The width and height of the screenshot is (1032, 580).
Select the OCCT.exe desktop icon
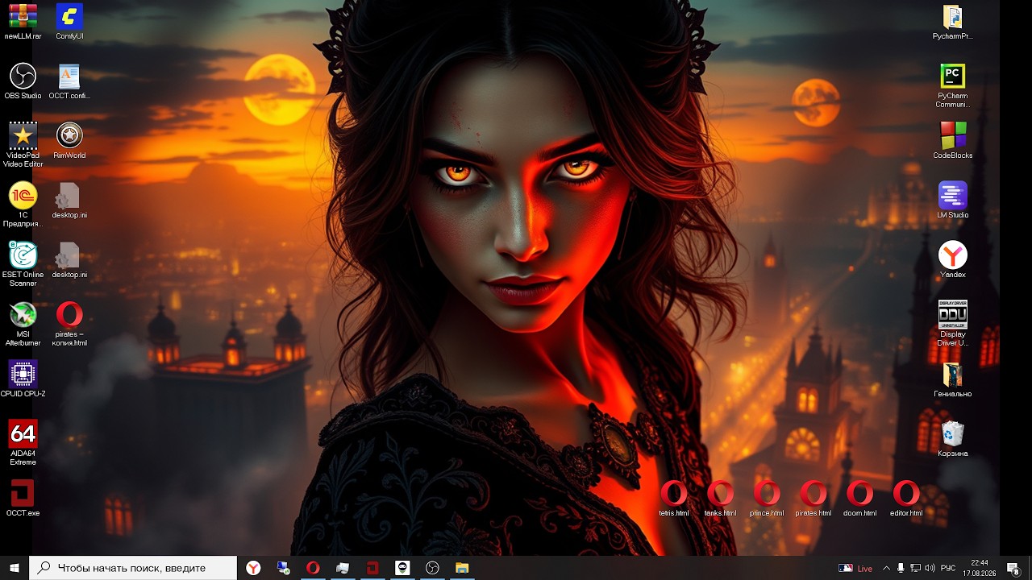(x=23, y=499)
